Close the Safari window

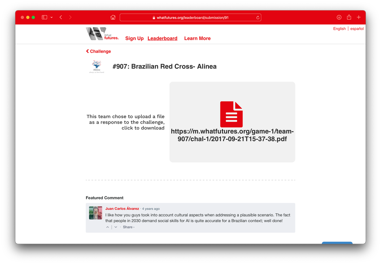click(23, 17)
